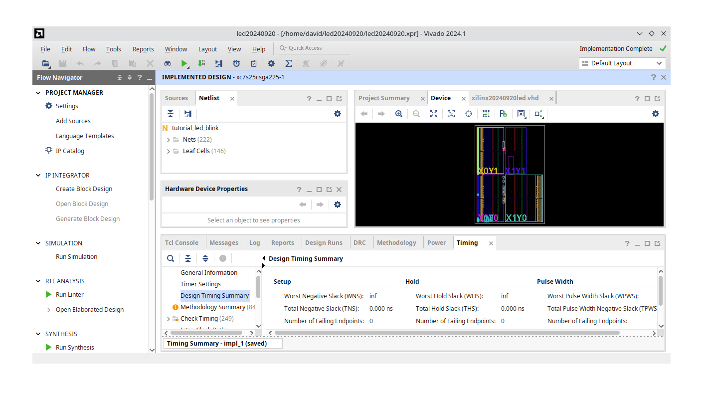This screenshot has height=402, width=703.
Task: Click the green Run toolbar icon
Action: click(184, 63)
